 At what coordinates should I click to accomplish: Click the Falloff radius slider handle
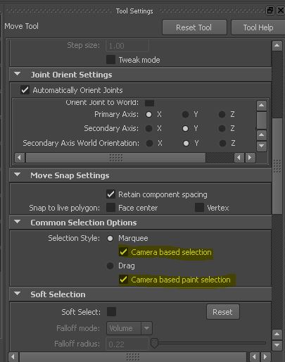(x=154, y=343)
